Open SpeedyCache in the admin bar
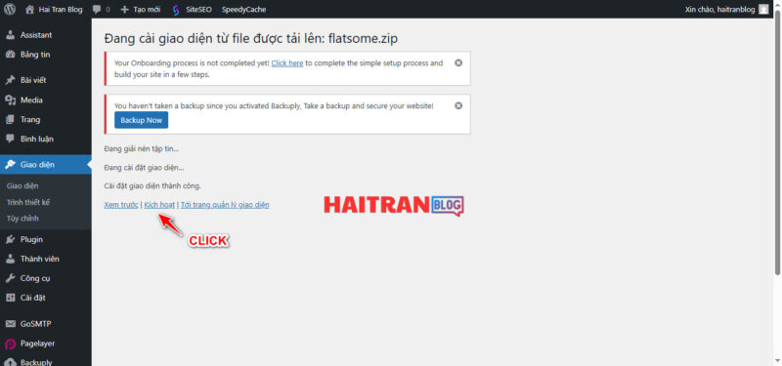782x366 pixels. pyautogui.click(x=243, y=10)
